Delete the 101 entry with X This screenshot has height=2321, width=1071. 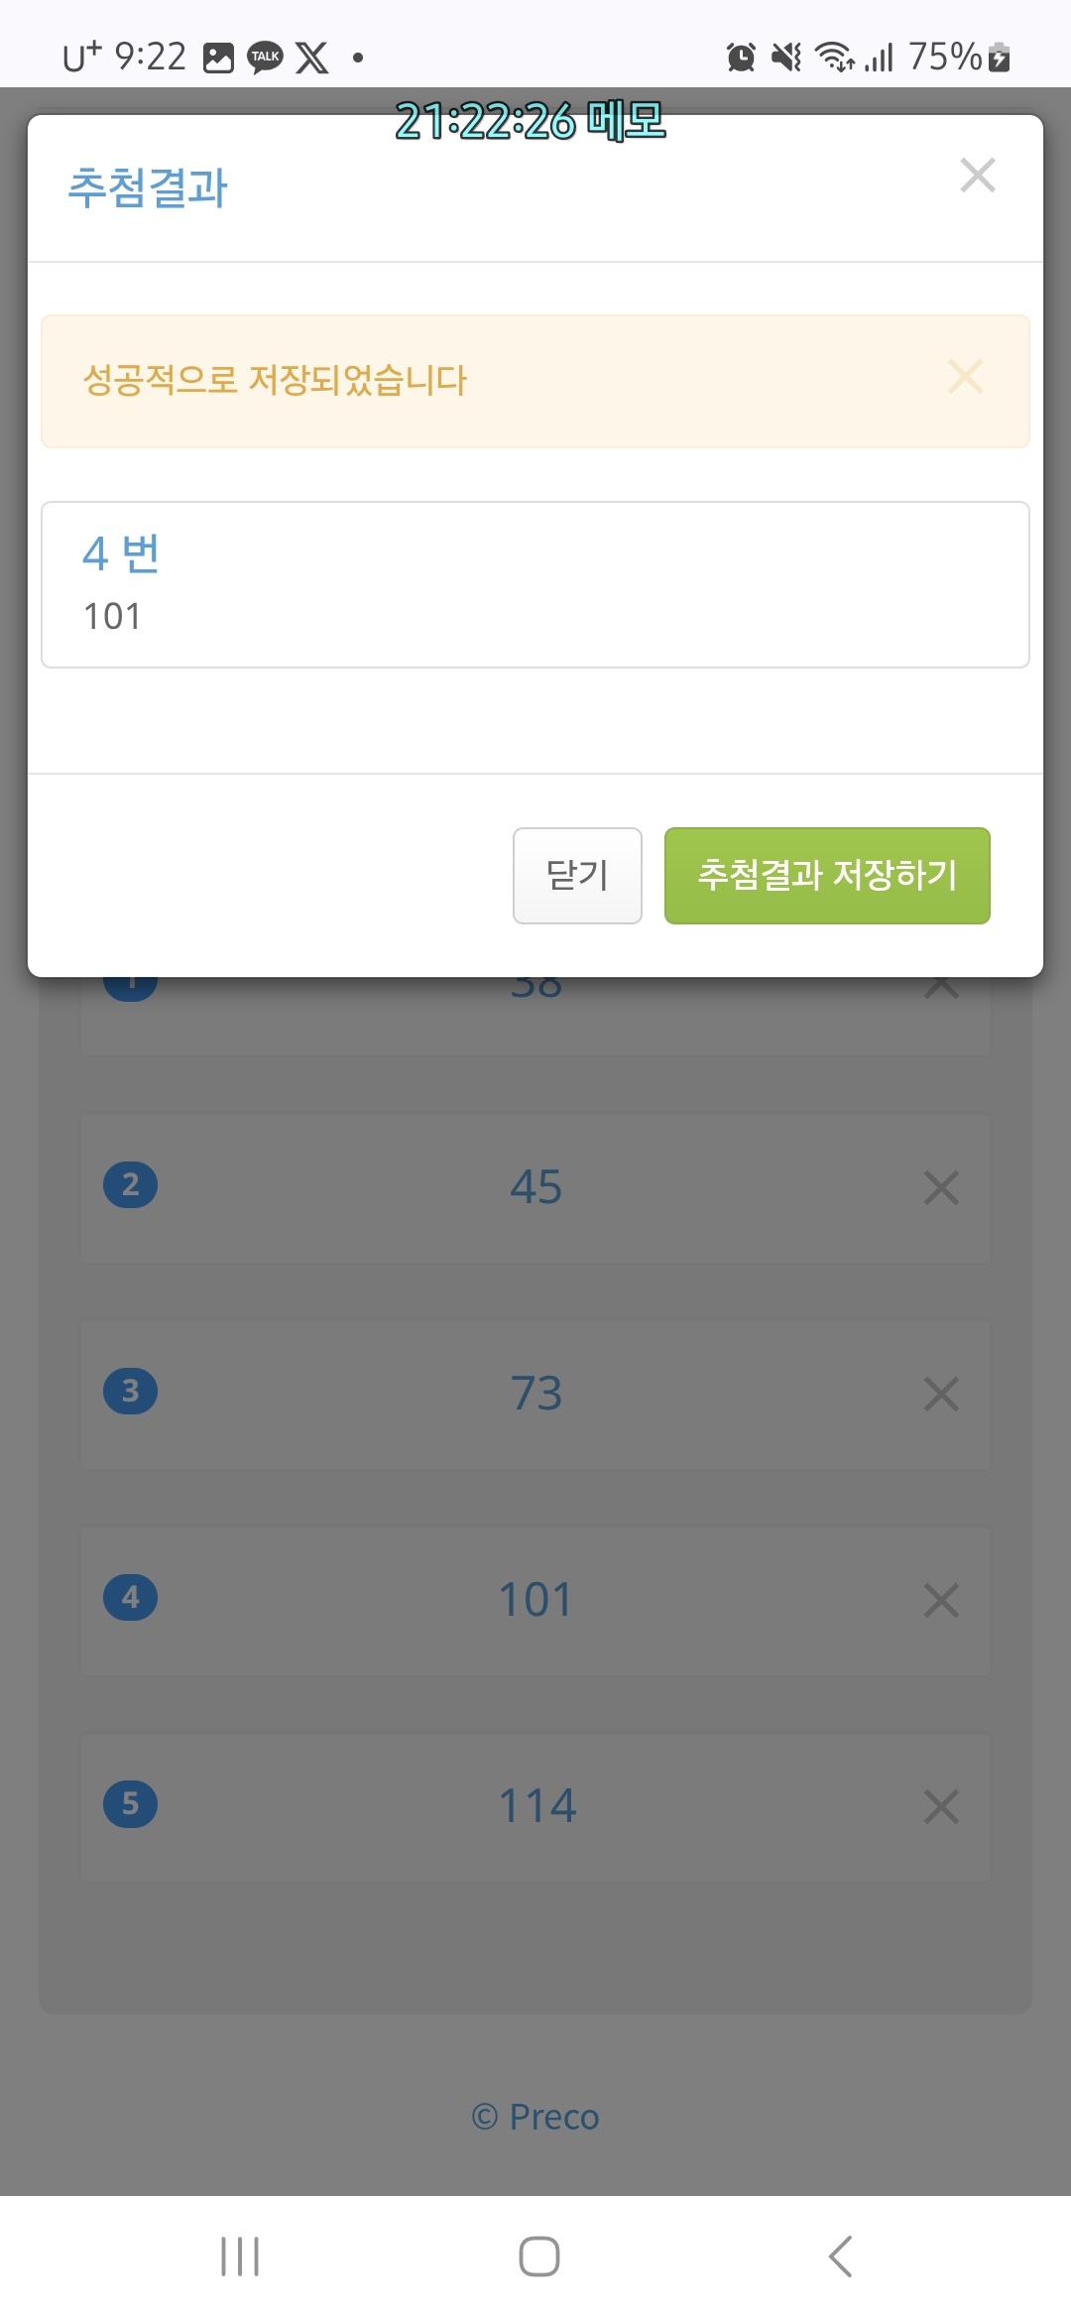pos(940,1600)
